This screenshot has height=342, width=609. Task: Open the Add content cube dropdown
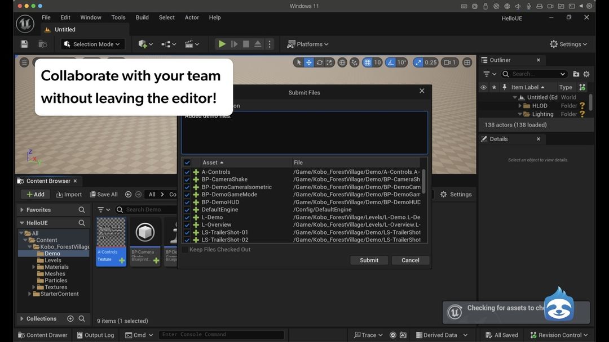coord(145,44)
